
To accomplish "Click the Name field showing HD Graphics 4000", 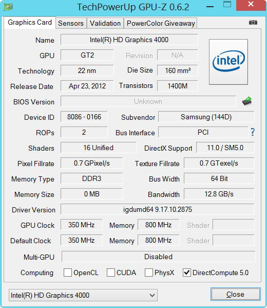I will coord(129,40).
